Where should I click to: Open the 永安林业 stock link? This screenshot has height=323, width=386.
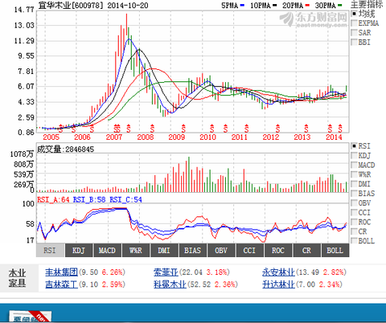[278, 272]
